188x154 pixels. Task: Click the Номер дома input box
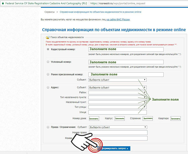tap(94, 119)
